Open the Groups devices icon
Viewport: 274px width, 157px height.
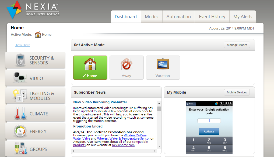pyautogui.click(x=21, y=148)
